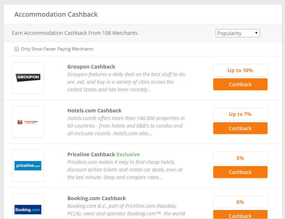The height and width of the screenshot is (219, 285).
Task: Click the Cashback button for Booking.com
Action: click(x=240, y=214)
